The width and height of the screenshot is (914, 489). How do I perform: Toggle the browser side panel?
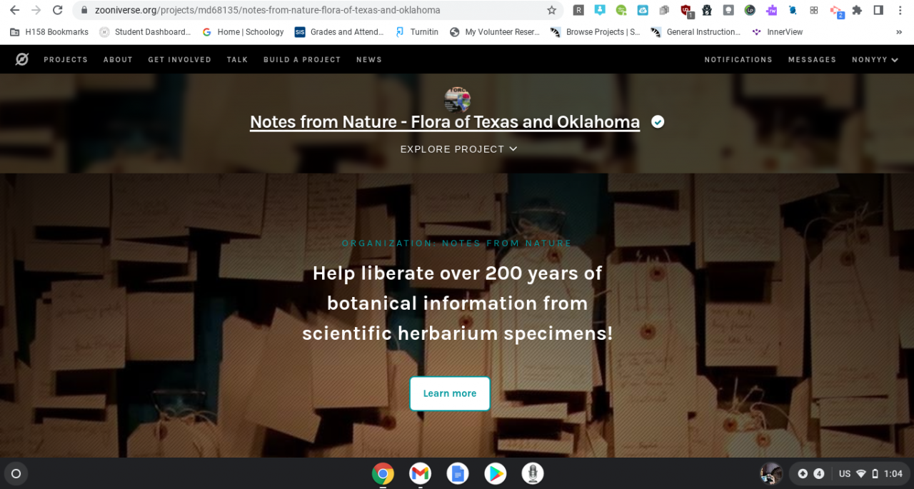878,10
